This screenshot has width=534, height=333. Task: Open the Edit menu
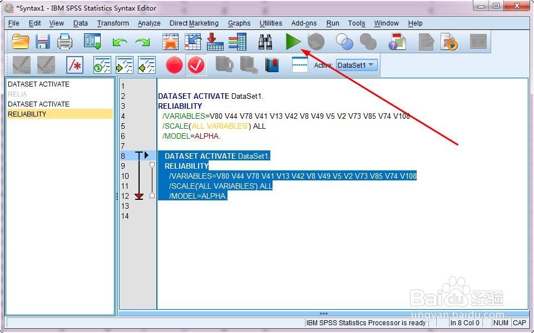point(34,23)
